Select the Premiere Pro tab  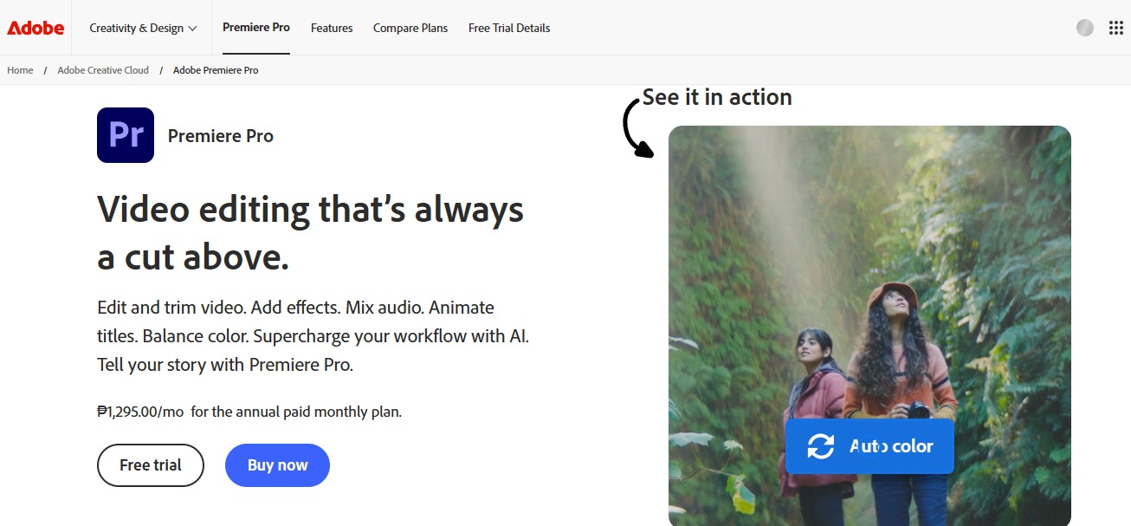pos(255,27)
